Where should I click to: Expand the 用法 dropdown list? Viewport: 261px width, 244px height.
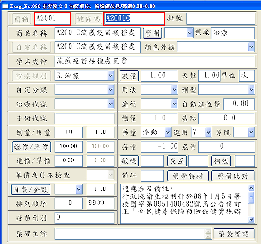coord(174,90)
